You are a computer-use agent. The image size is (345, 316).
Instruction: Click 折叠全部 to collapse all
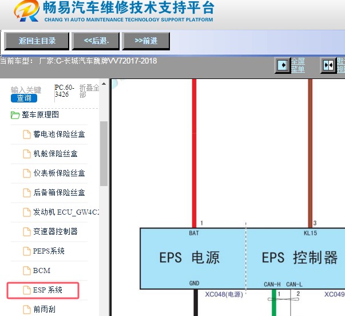pos(89,90)
